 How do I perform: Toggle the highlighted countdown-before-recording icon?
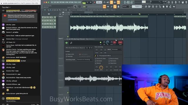pyautogui.click(x=111, y=2)
